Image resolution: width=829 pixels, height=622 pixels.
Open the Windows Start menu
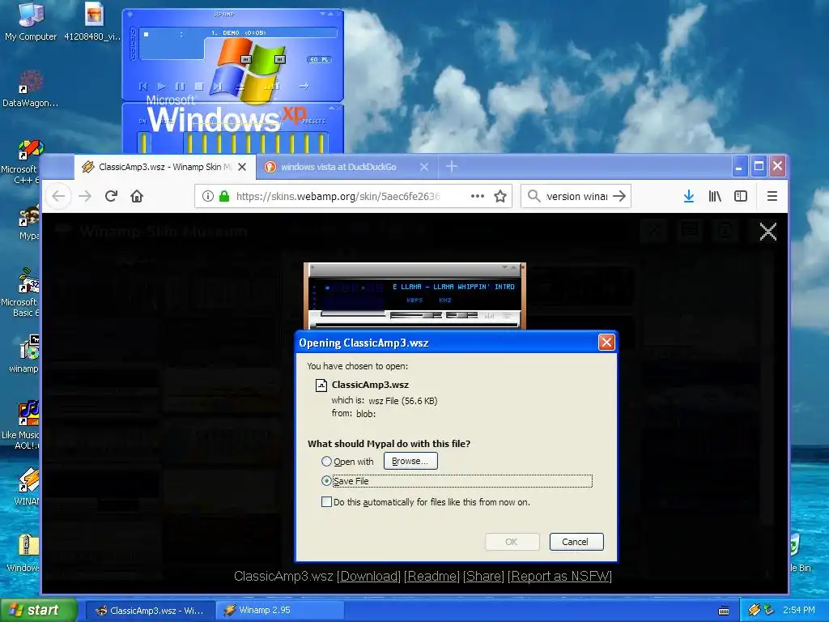coord(39,611)
